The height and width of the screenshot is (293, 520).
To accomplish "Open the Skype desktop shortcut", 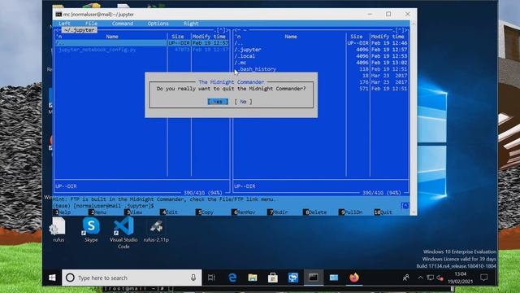I will (91, 230).
